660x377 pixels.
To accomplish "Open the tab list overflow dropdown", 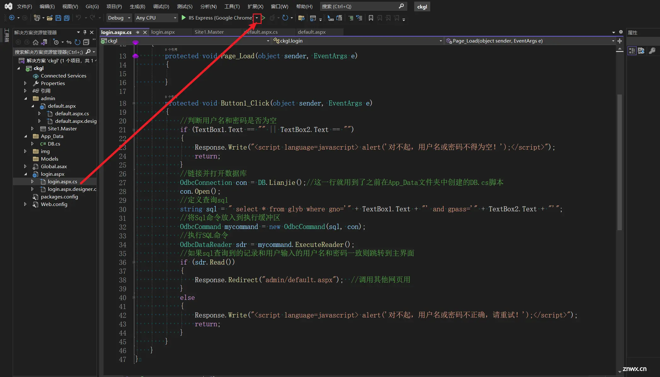I will (613, 32).
